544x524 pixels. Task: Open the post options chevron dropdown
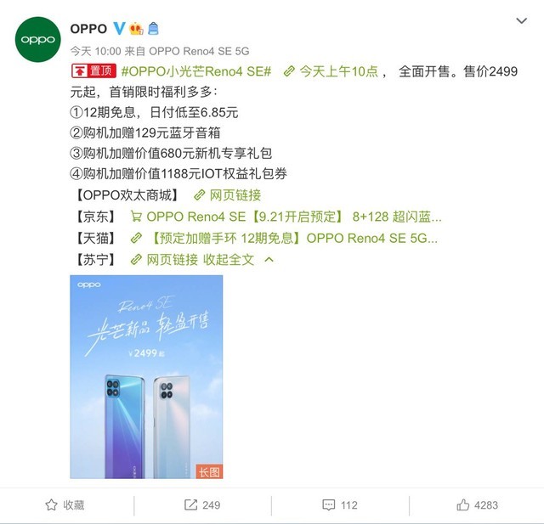pyautogui.click(x=521, y=20)
